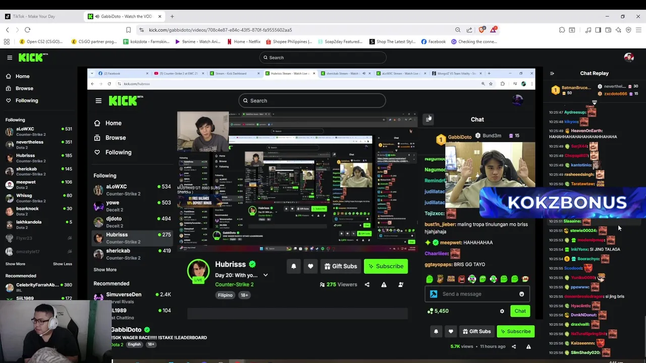Report the VOD with warning triangle icon
The width and height of the screenshot is (646, 363).
(x=528, y=346)
